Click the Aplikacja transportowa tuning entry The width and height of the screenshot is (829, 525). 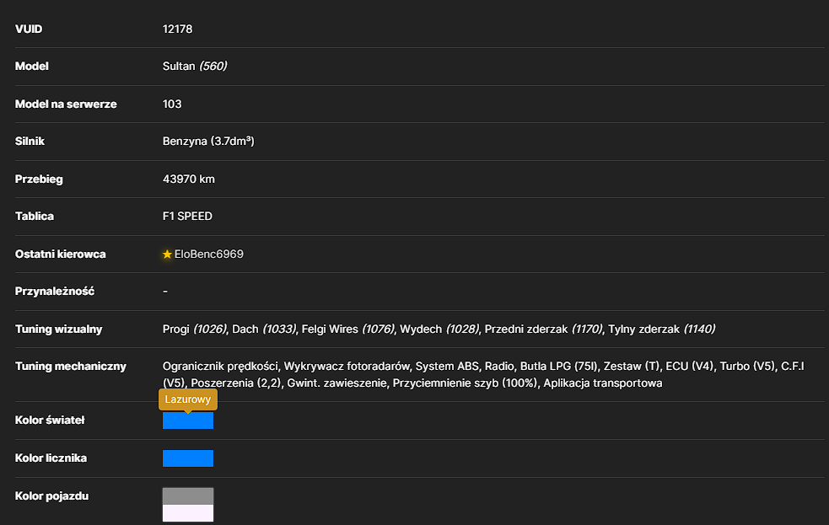click(x=603, y=383)
